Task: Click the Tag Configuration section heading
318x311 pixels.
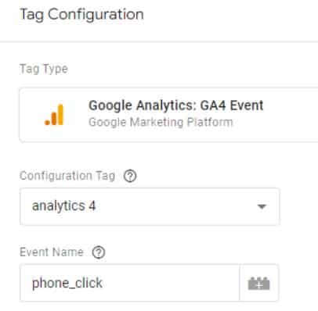Action: pyautogui.click(x=81, y=14)
